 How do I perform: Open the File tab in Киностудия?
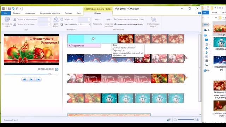(6, 13)
